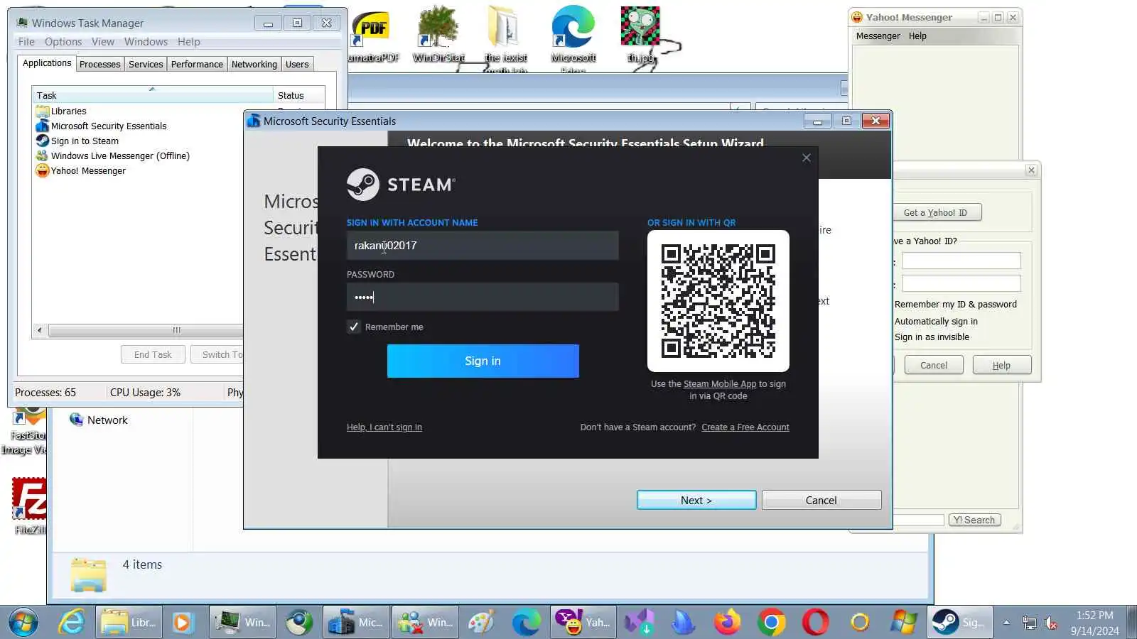
Task: Toggle the Remember me checkbox in Steam
Action: [354, 327]
